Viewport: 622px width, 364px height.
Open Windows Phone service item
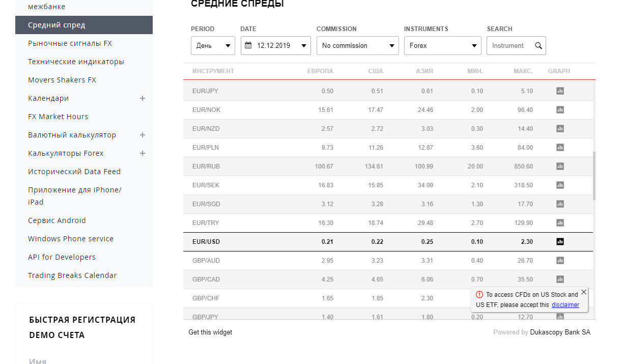tap(71, 239)
